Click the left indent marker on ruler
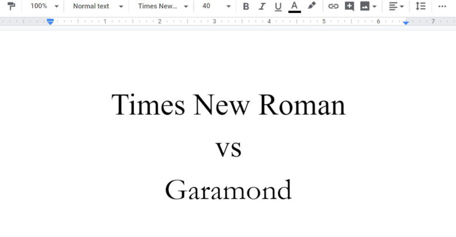This screenshot has width=456, height=237. [50, 22]
